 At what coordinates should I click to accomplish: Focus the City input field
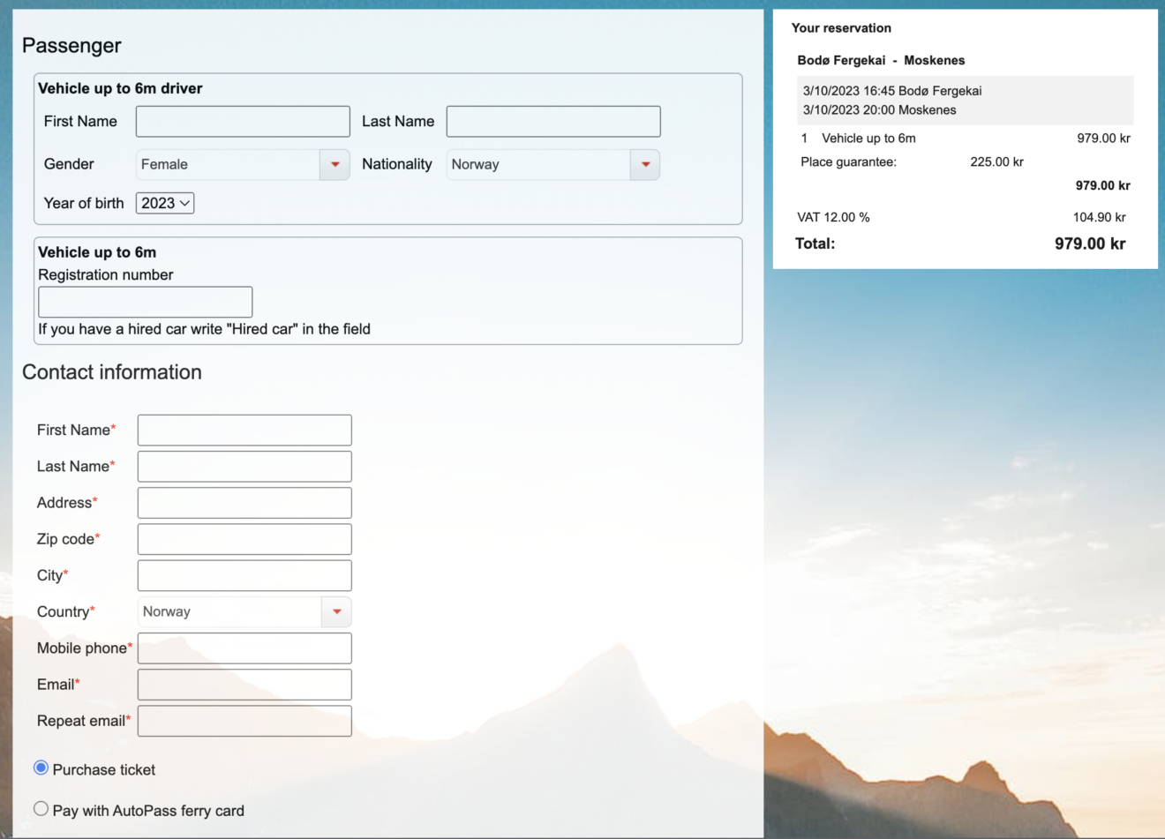[244, 576]
